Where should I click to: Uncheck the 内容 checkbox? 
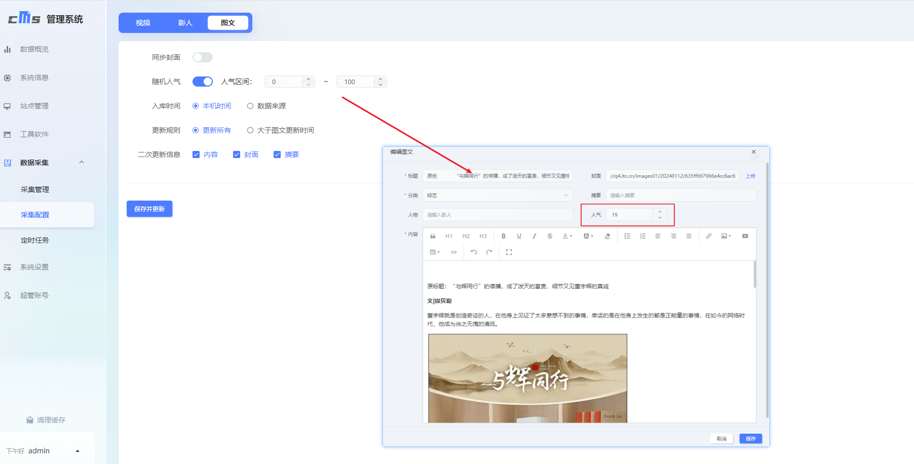[x=196, y=154]
